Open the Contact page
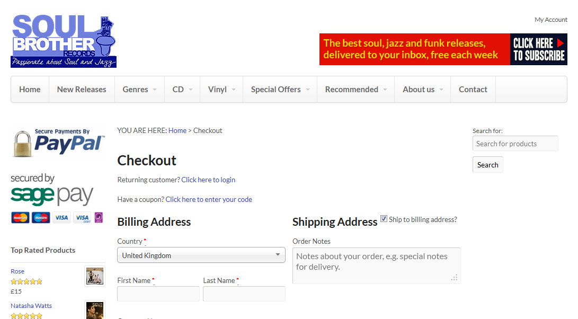Image resolution: width=578 pixels, height=319 pixels. (x=473, y=90)
